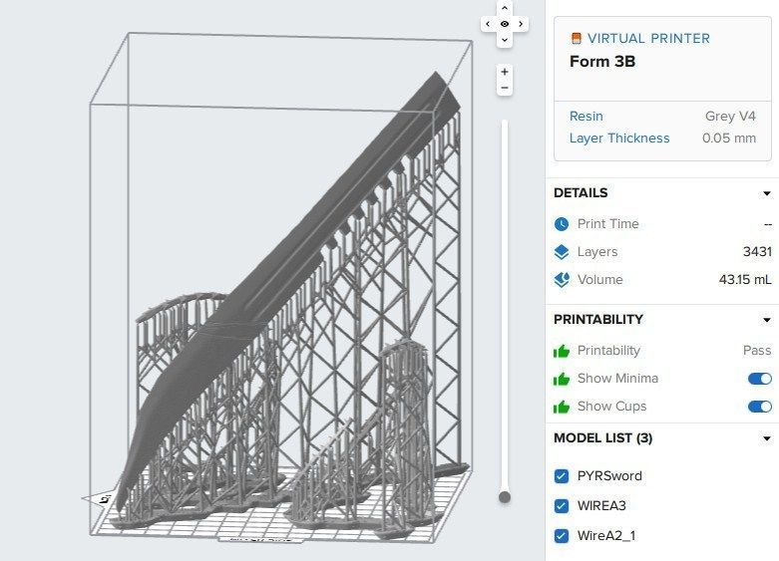Open the Layer Thickness setting
This screenshot has height=561, width=779.
coord(619,139)
